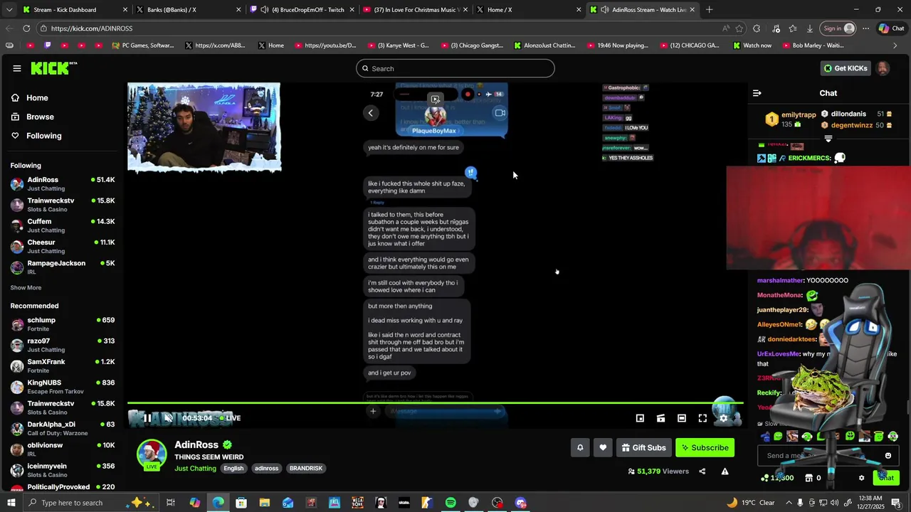911x512 pixels.
Task: Expand Show More under Following
Action: (x=26, y=288)
